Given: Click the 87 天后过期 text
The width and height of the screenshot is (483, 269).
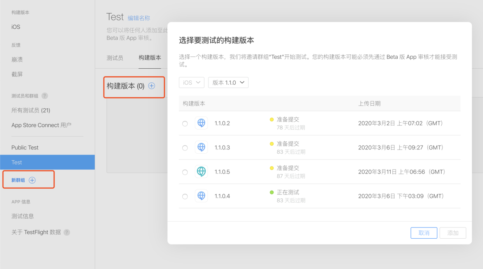Looking at the screenshot, I should (x=291, y=176).
